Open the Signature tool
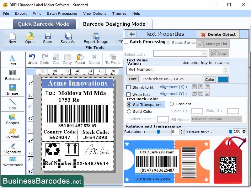Screen dimensions: 251x188 point(13,150)
